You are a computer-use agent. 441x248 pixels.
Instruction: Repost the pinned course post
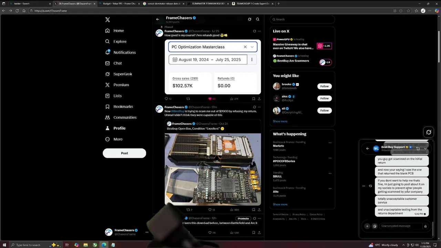(x=188, y=99)
